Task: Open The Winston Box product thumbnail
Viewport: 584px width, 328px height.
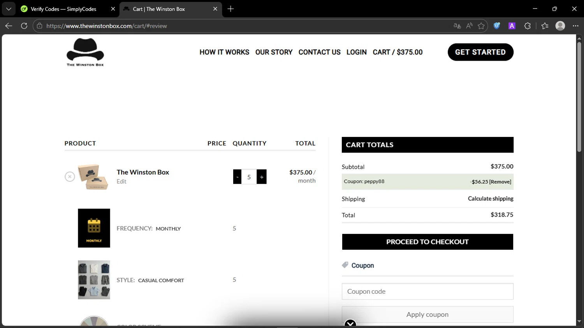Action: pyautogui.click(x=93, y=177)
